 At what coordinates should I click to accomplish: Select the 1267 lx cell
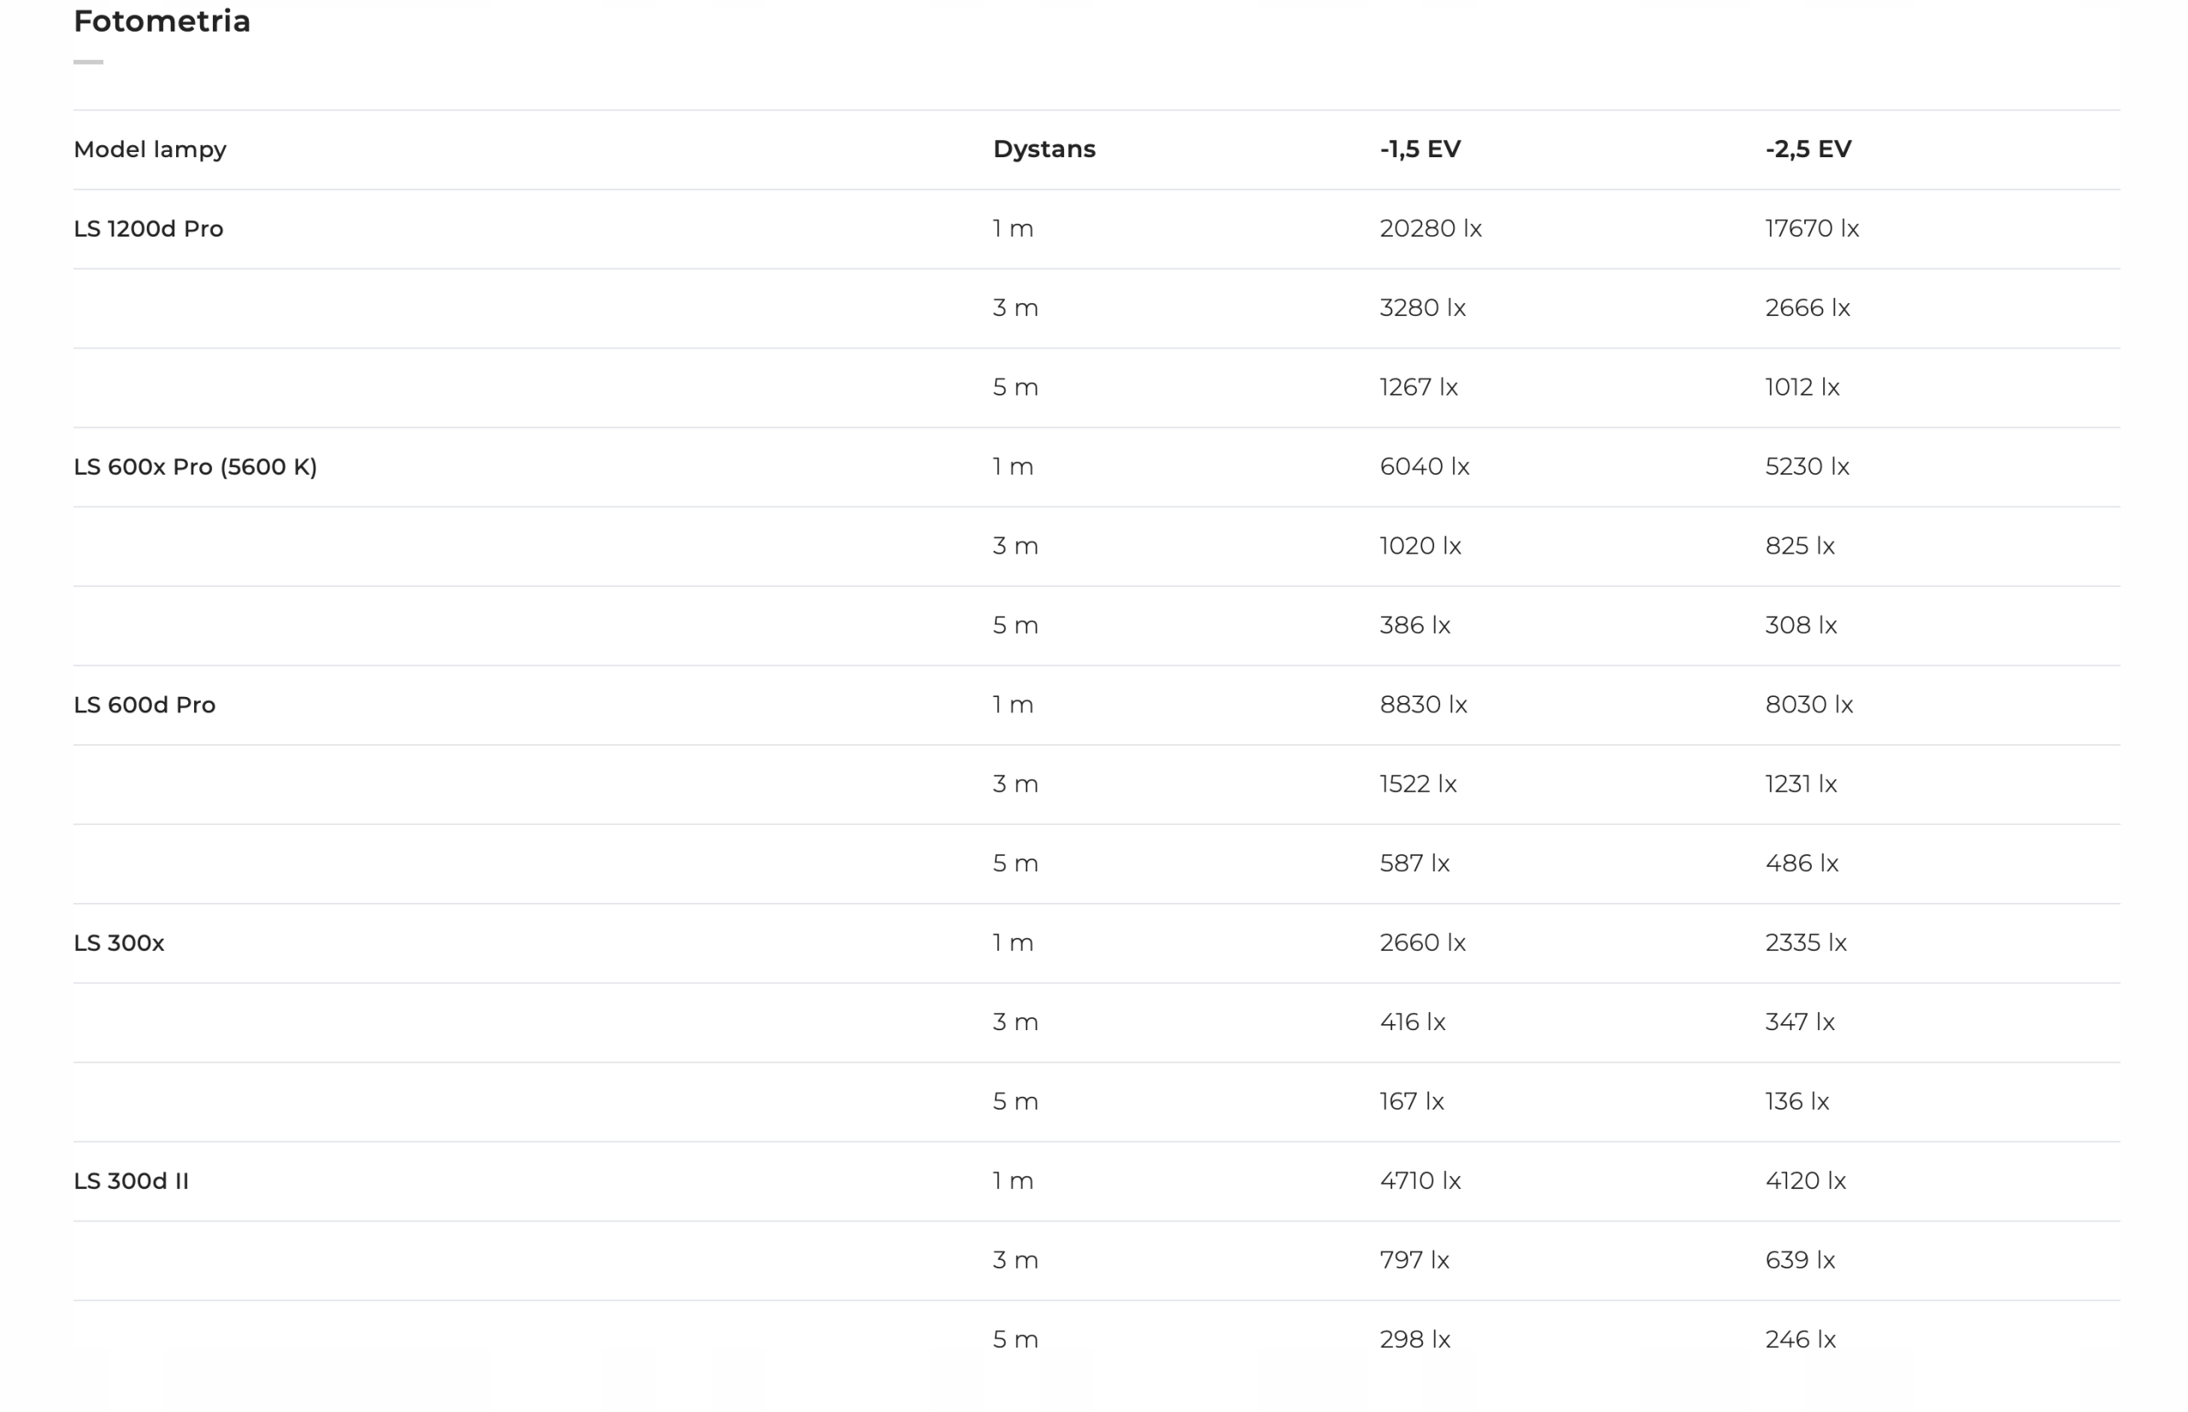coord(1418,388)
